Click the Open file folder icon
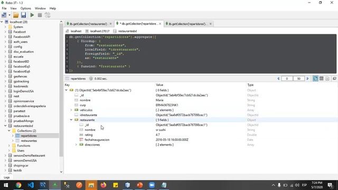 pyautogui.click(x=16, y=15)
